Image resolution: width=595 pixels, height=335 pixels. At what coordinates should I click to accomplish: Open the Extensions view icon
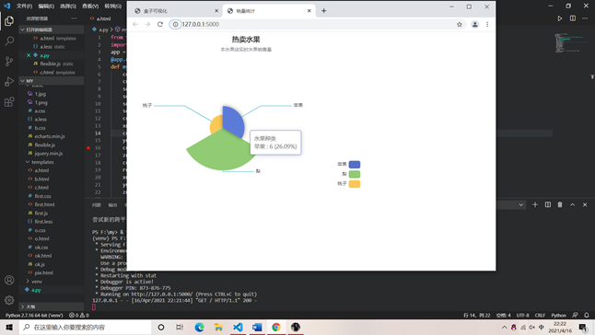[9, 101]
